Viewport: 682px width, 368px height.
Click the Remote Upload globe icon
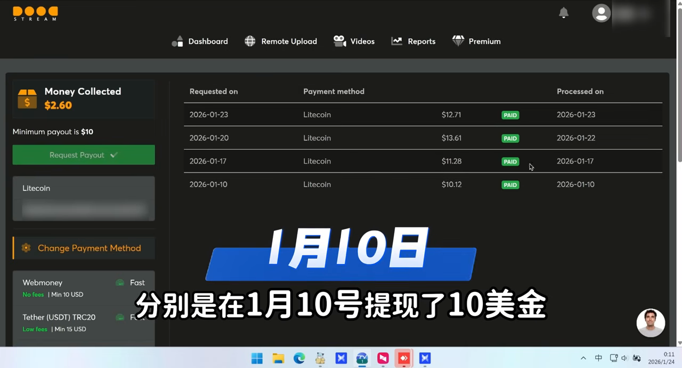(250, 41)
